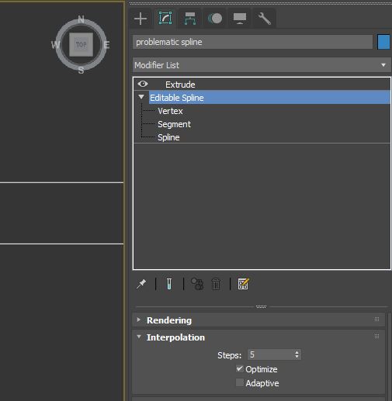Image resolution: width=392 pixels, height=401 pixels.
Task: Click the TOP face of the ViewCube
Action: [x=81, y=44]
